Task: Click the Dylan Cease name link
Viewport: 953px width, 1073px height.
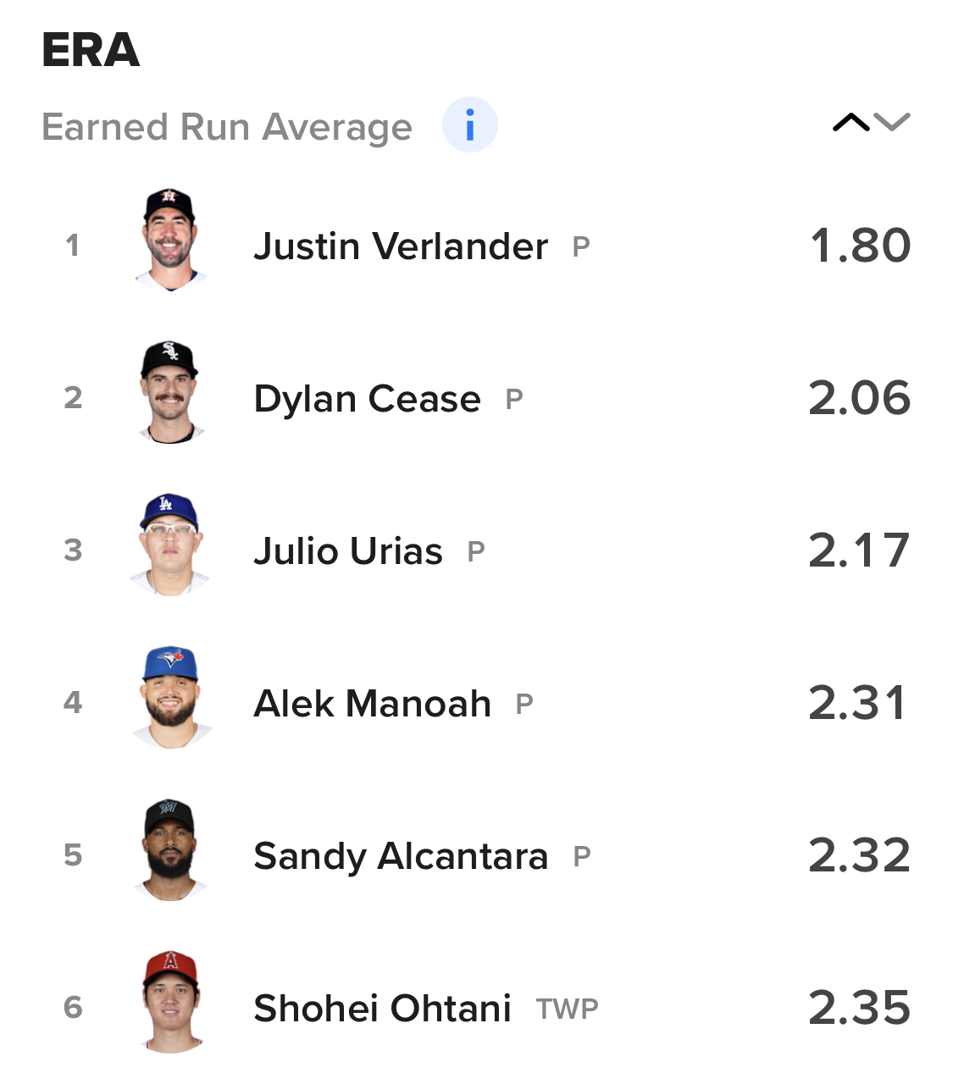Action: pyautogui.click(x=367, y=399)
